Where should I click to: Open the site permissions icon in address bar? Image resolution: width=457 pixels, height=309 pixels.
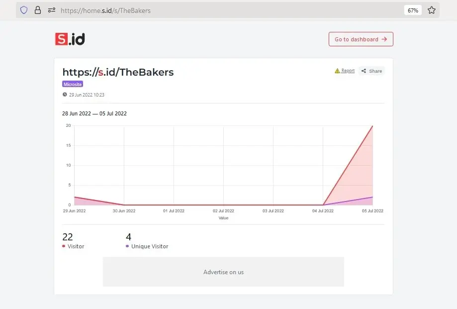pos(51,10)
